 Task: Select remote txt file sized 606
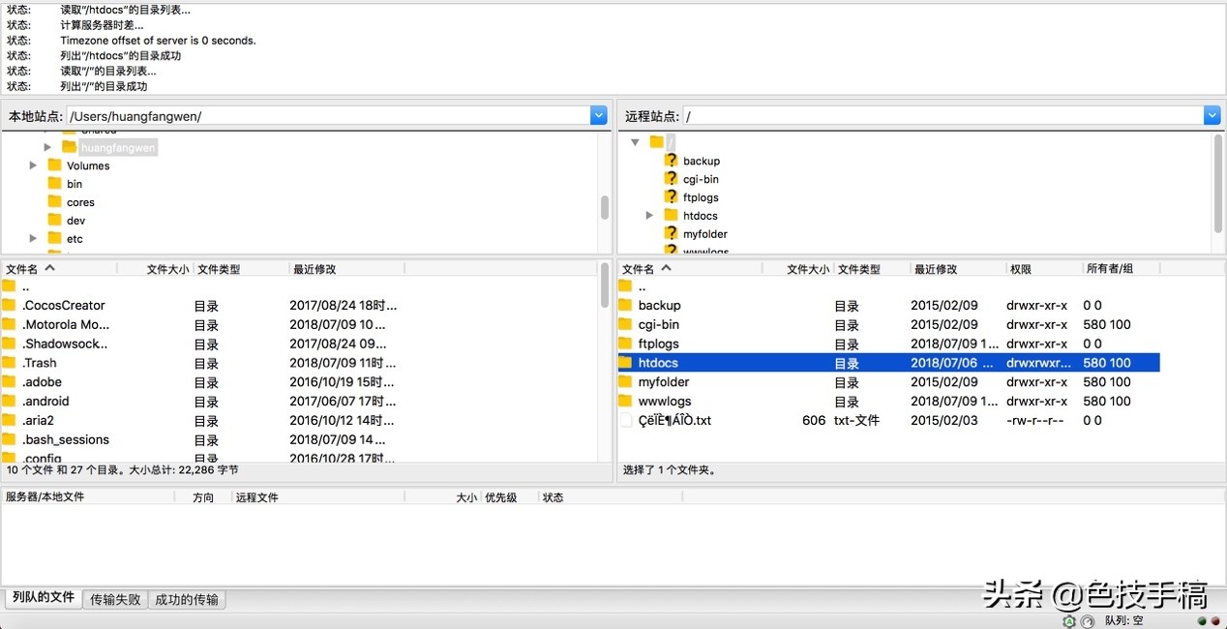(888, 420)
